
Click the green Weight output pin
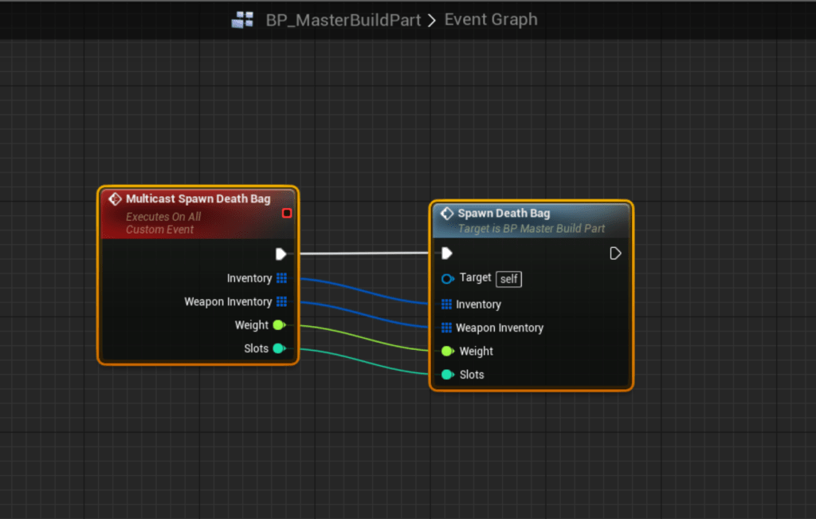[278, 325]
